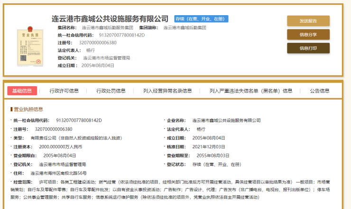
Task: Click the company name heading 连云港市鑫城公共设施服务有限公司
Action: click(x=110, y=19)
